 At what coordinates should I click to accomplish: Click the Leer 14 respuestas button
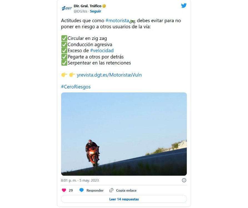click(x=124, y=199)
